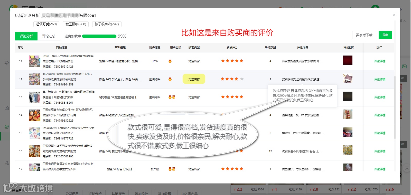411x195 pixels.
Task: Click the user level medal in row 12
Action: click(x=170, y=79)
